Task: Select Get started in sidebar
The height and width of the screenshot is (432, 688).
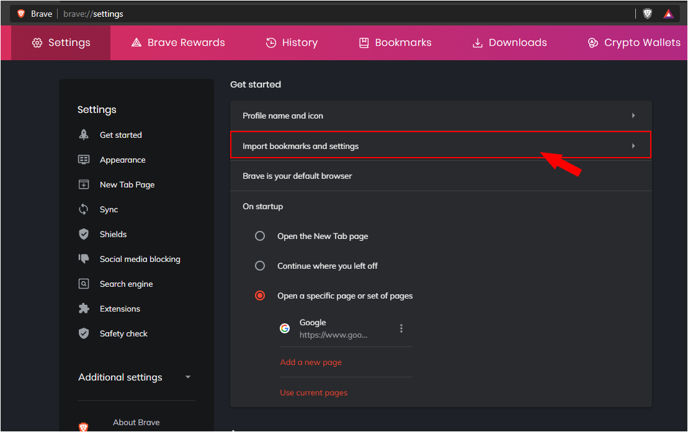Action: (x=120, y=135)
